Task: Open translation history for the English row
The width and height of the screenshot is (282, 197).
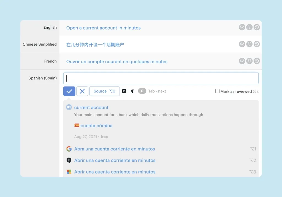Action: point(257,27)
